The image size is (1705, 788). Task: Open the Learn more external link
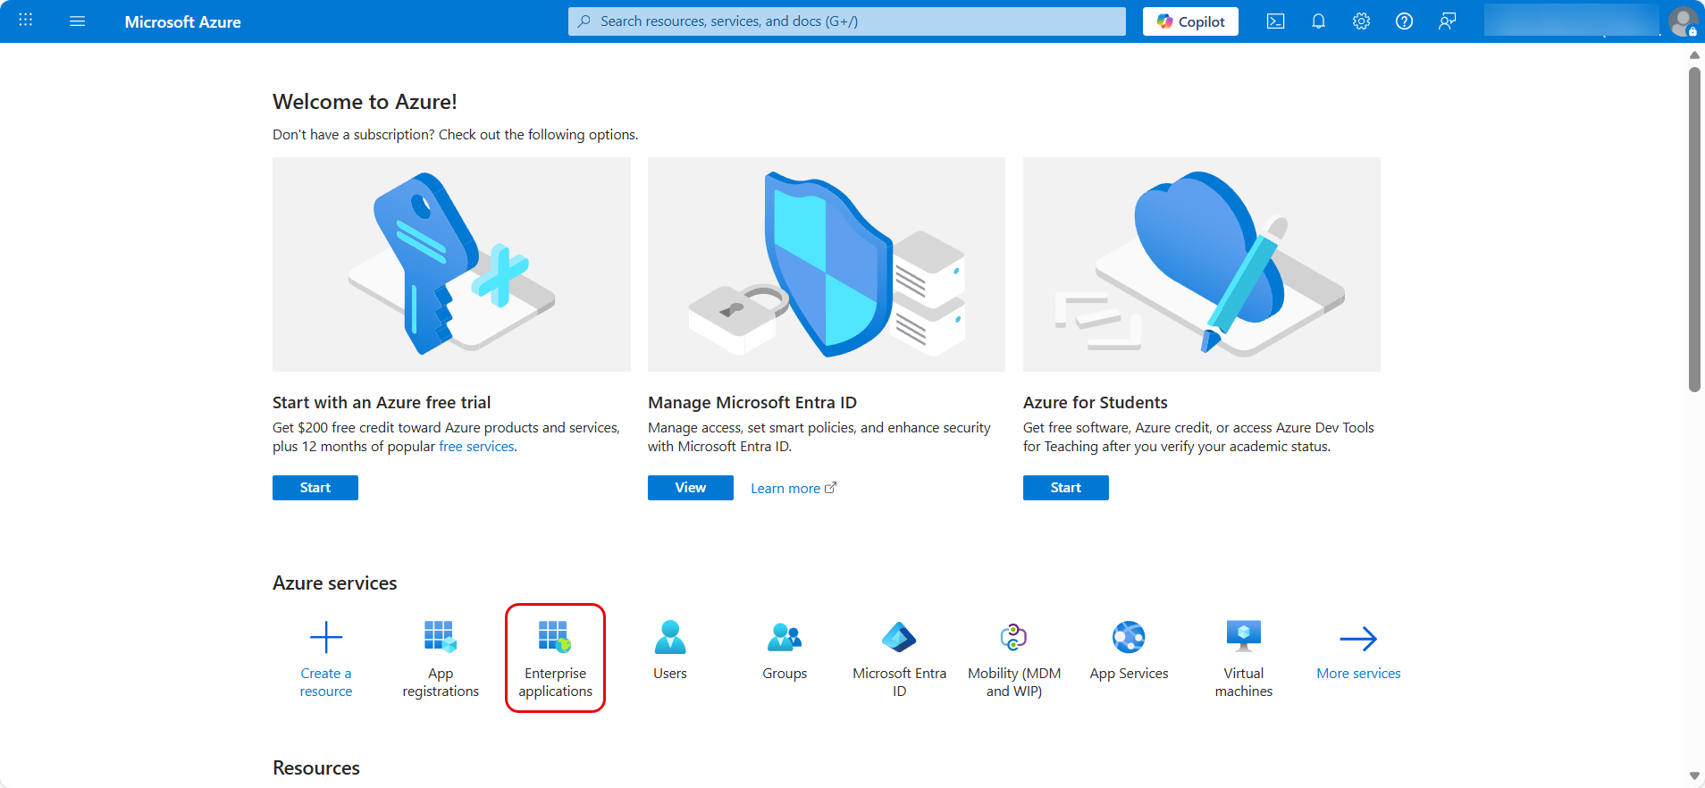tap(794, 488)
